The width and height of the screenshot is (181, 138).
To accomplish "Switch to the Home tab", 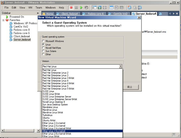I will (48, 14).
